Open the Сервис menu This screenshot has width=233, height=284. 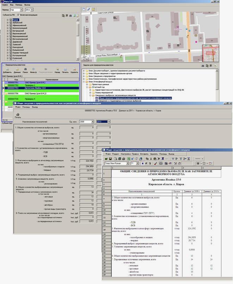pyautogui.click(x=5, y=5)
